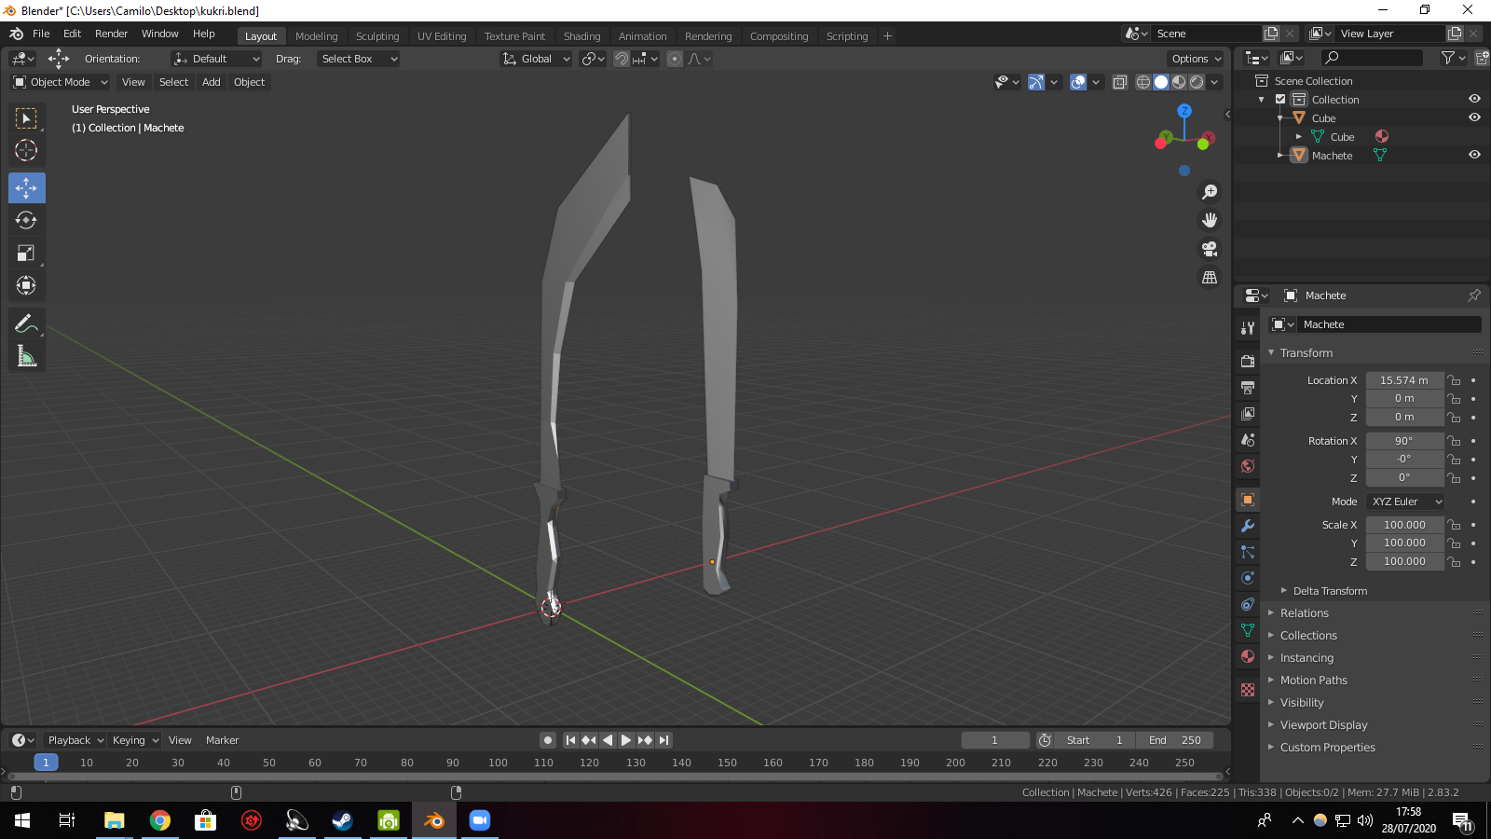Screen dimensions: 1491x839
Task: Open the Physics properties tab
Action: 1248,578
